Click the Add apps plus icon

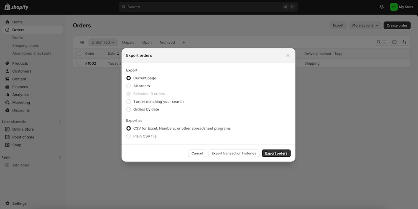(7, 165)
